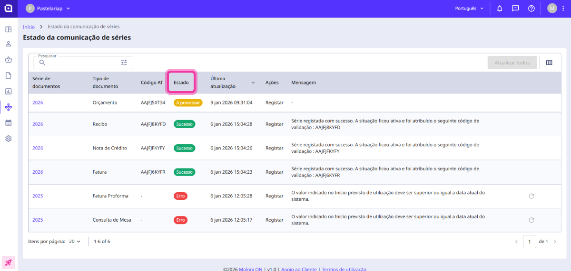Open the user avatar profile menu
Screen dimensions: 571x271
[552, 9]
